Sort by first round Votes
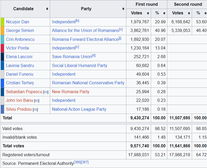 [148, 13]
